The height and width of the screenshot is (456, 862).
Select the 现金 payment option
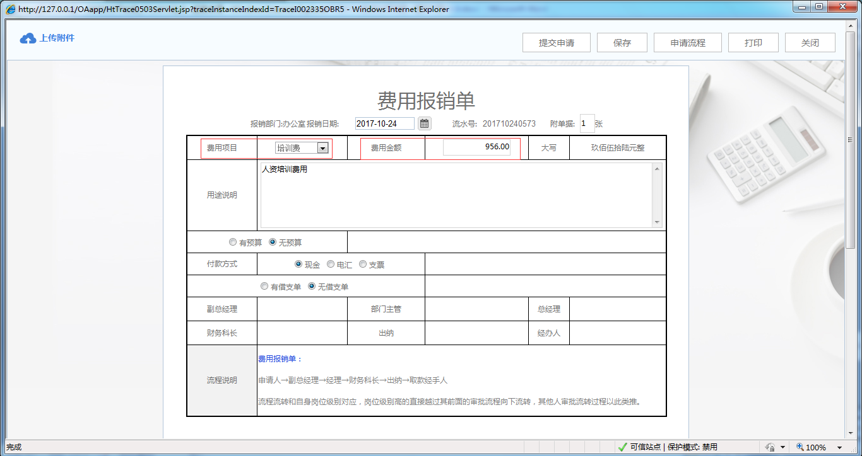point(298,264)
